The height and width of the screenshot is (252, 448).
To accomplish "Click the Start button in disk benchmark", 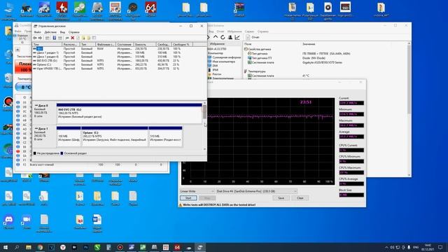I will point(188,198).
